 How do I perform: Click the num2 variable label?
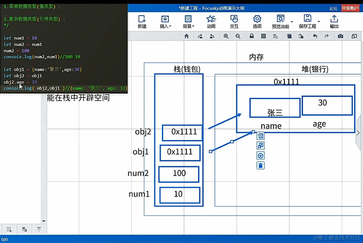click(138, 173)
